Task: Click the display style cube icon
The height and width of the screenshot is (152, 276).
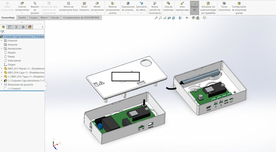Action: [x=180, y=18]
